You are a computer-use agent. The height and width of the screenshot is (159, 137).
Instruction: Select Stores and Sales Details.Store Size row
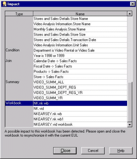[x=80, y=35]
